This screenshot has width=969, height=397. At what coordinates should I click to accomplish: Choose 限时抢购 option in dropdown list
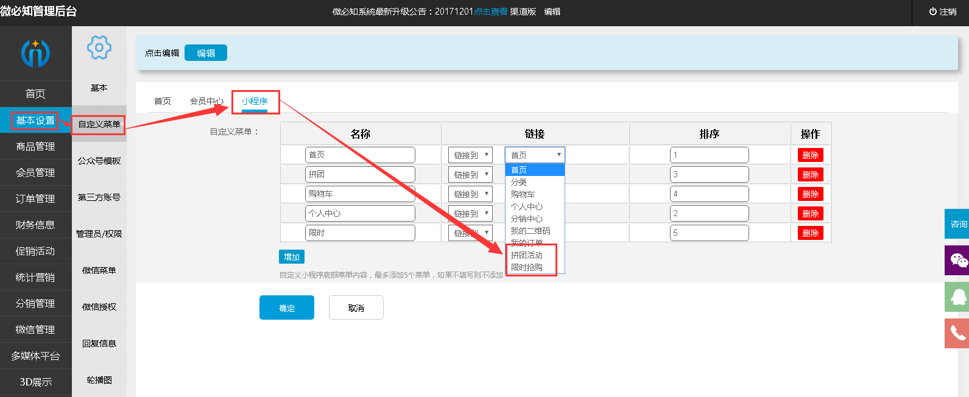(527, 267)
